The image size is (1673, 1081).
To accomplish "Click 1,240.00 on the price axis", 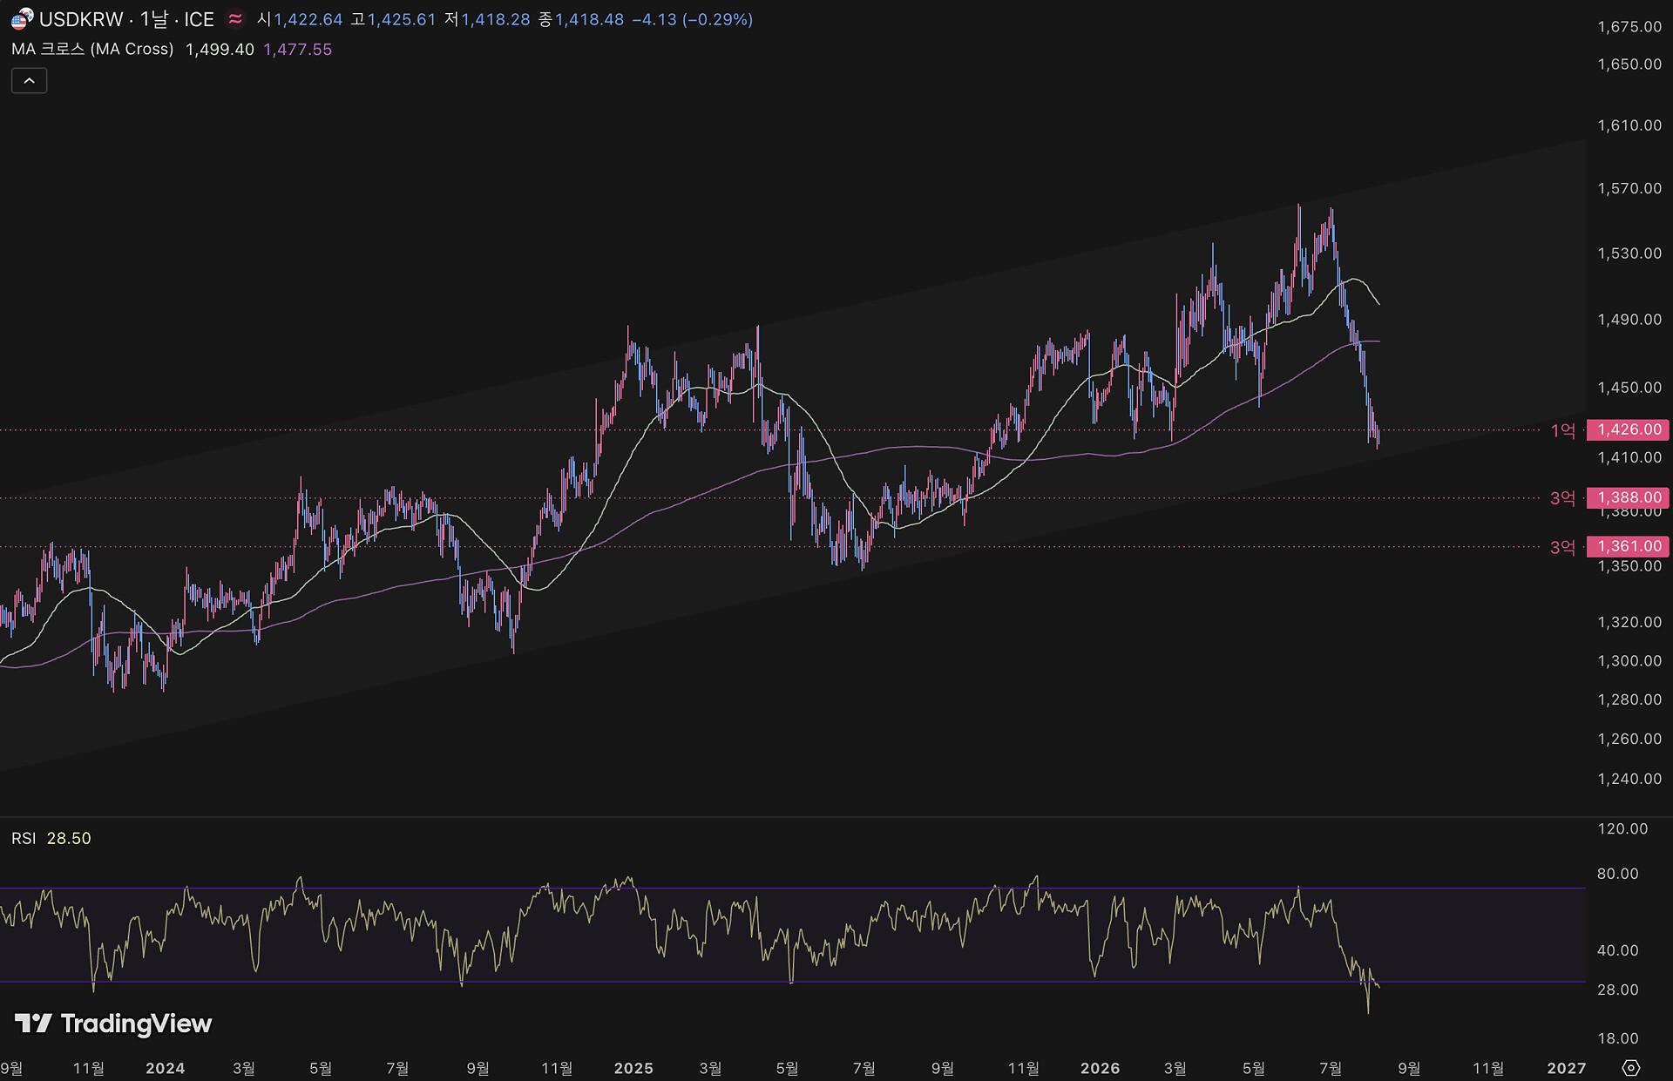I will (x=1629, y=779).
